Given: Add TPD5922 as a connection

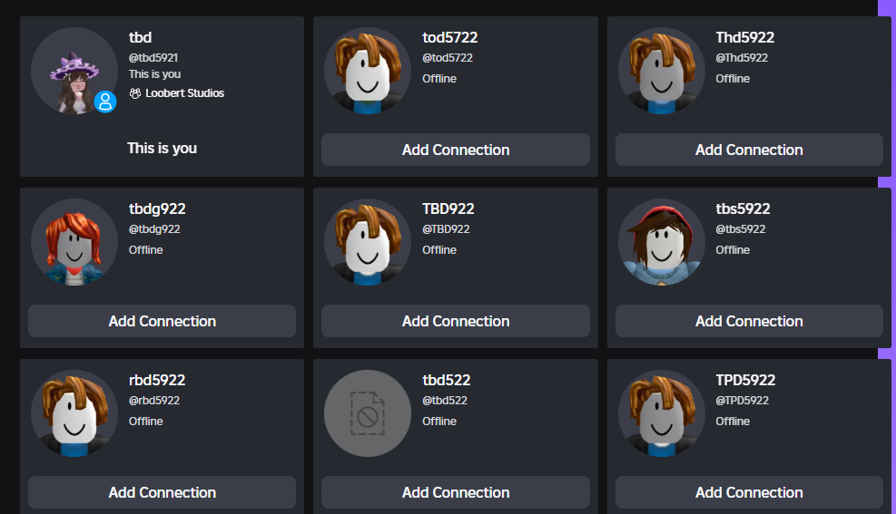Looking at the screenshot, I should click(748, 492).
